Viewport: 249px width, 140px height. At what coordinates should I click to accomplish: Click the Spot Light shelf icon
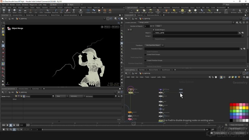pyautogui.click(x=145, y=11)
